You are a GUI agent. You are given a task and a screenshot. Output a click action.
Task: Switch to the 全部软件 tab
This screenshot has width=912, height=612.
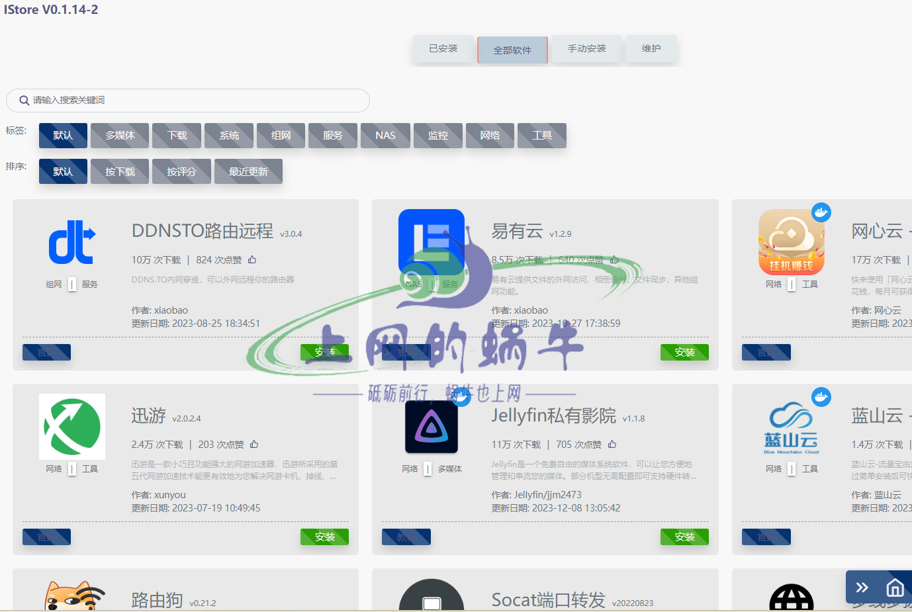512,50
